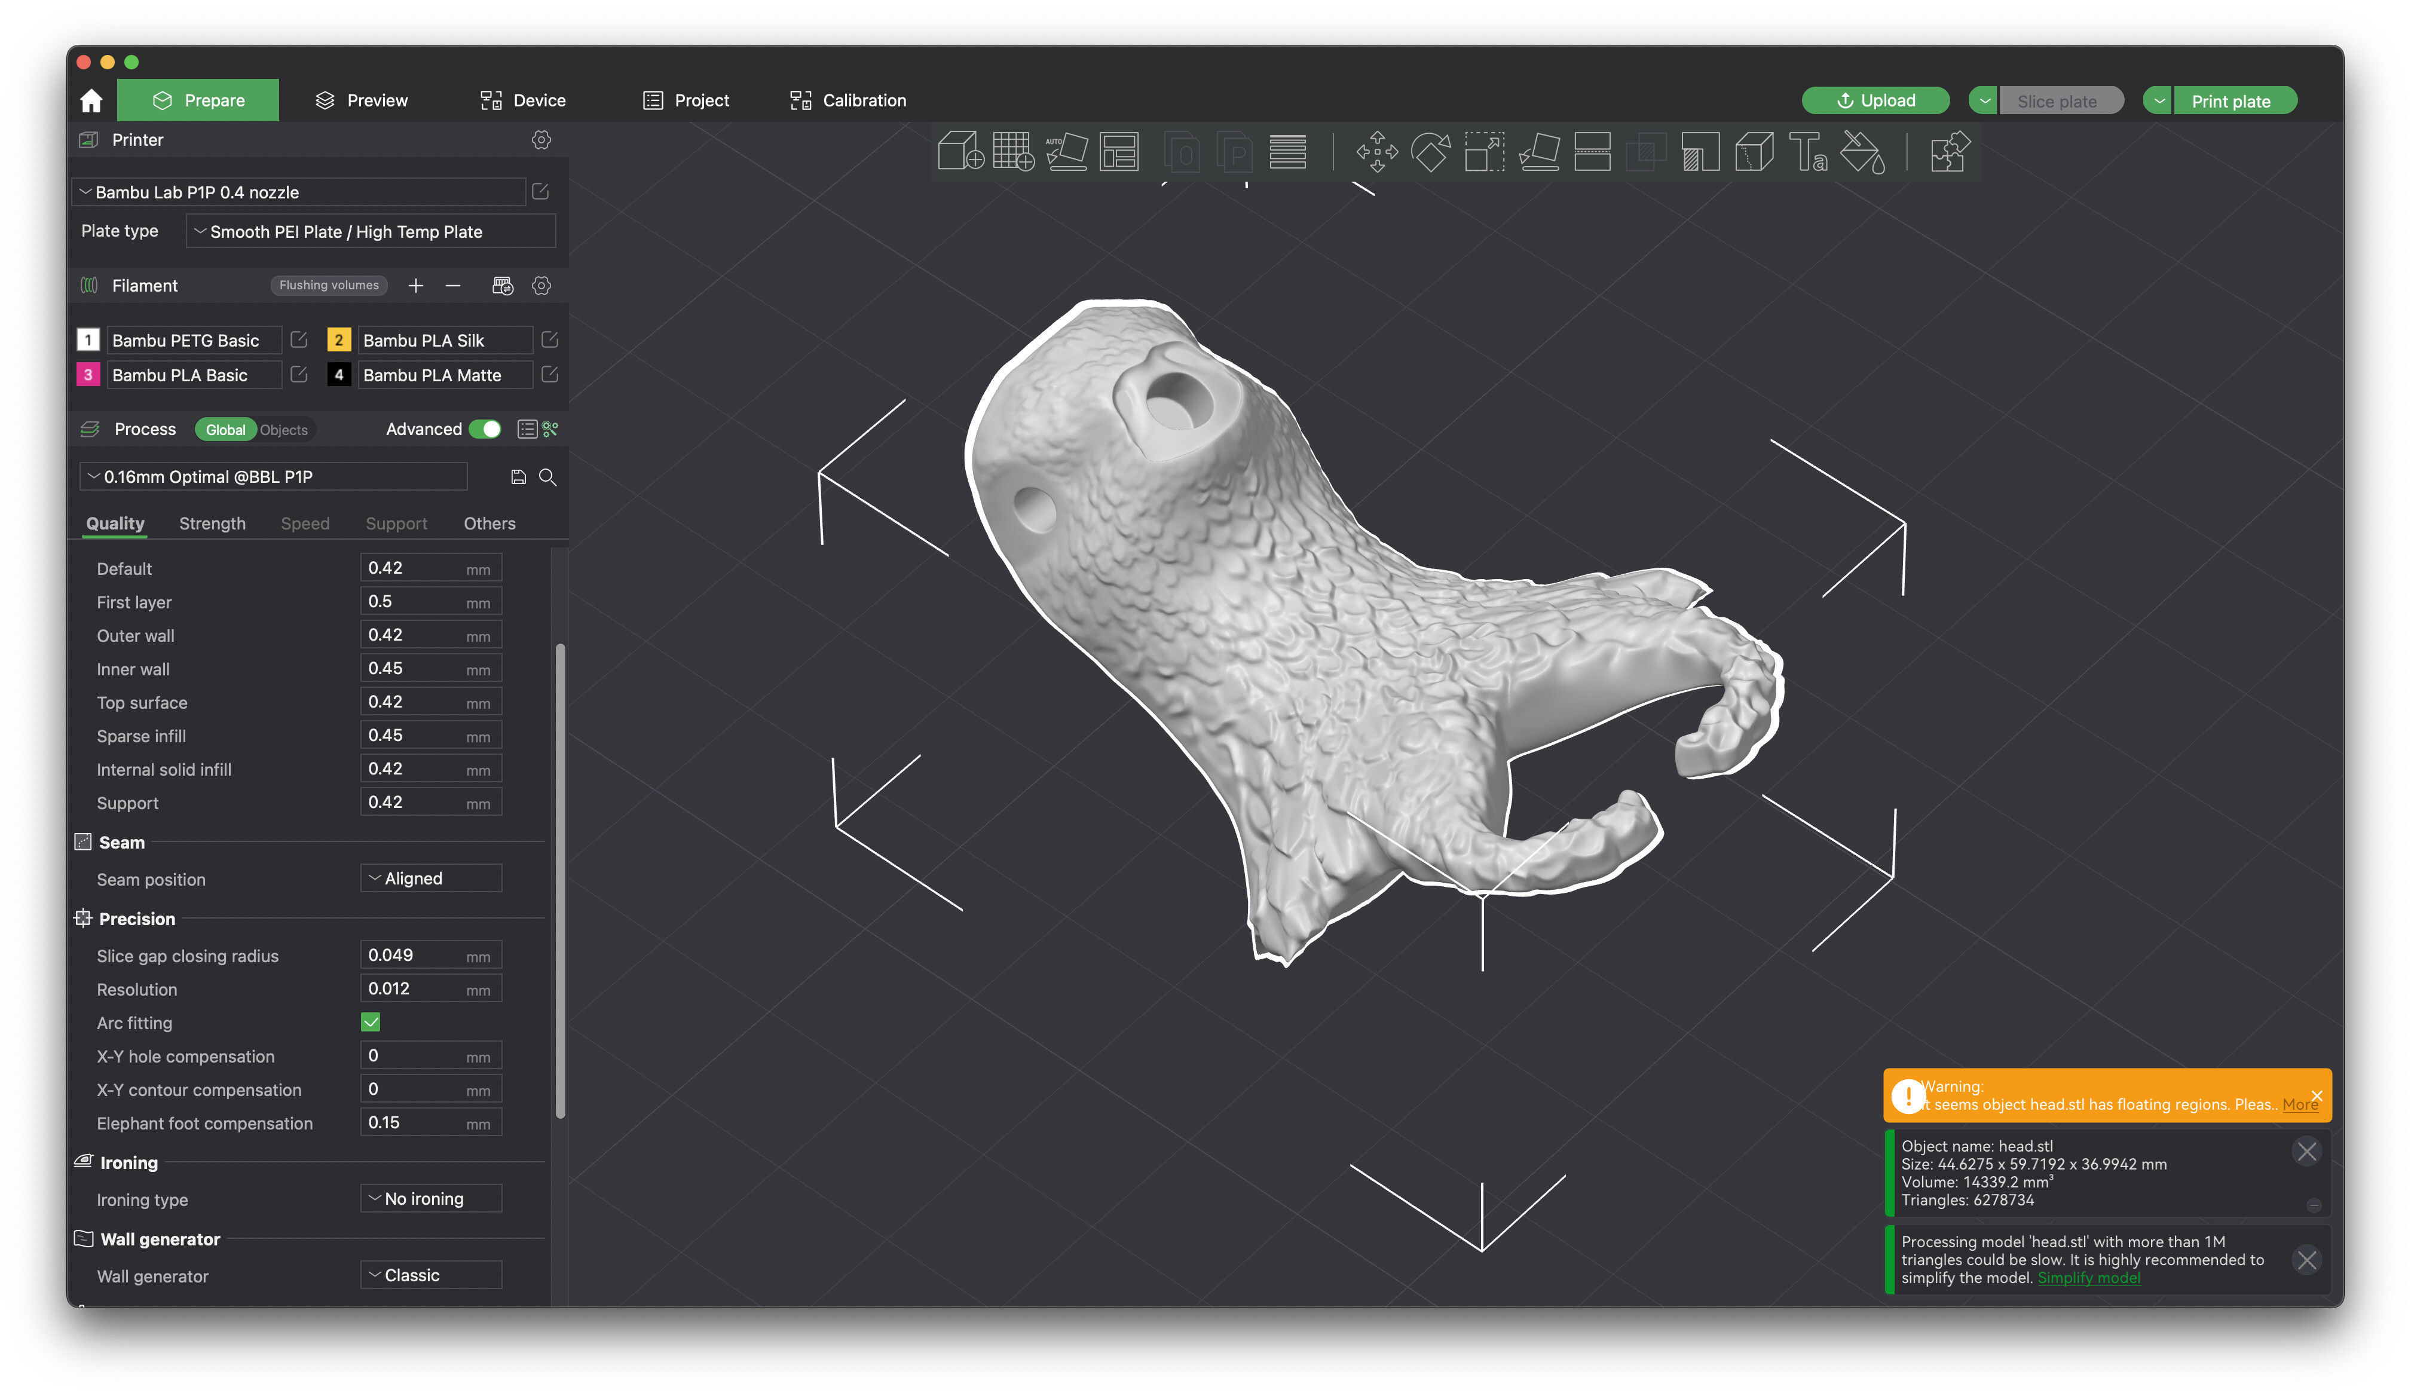Expand the Slice plate options arrow

(x=1983, y=100)
